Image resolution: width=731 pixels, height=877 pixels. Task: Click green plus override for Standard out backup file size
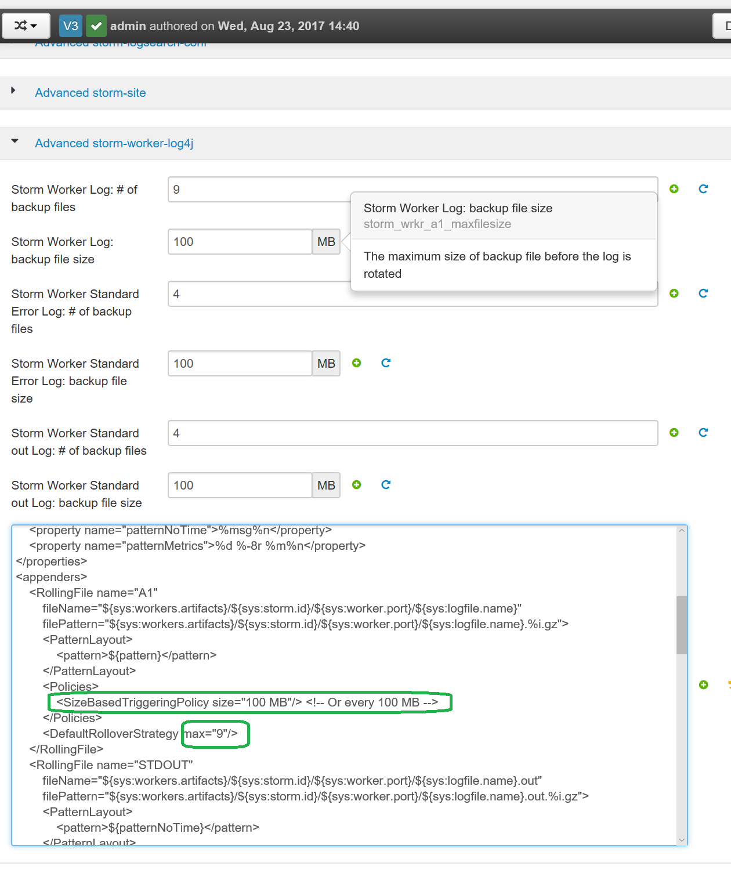(x=357, y=485)
